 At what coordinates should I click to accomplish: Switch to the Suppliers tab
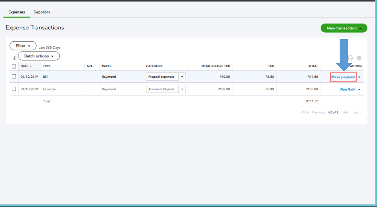pyautogui.click(x=42, y=12)
